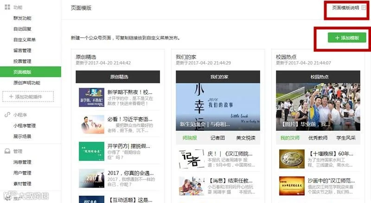Click the 记者 logo thumbnail
The image size is (371, 203).
192,159
